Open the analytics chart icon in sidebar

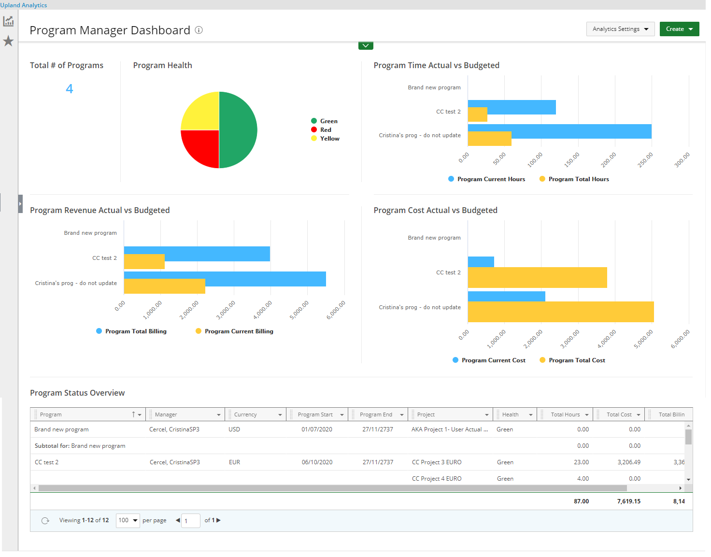(8, 21)
